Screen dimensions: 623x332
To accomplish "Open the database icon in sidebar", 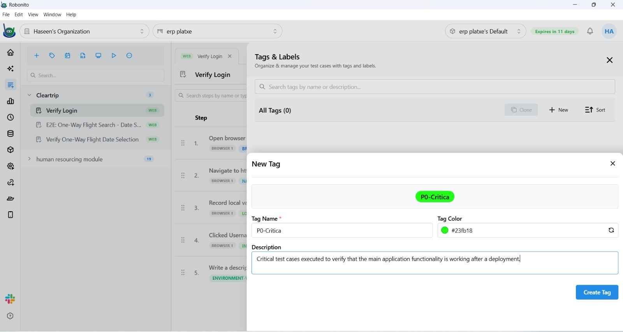I will [x=11, y=134].
